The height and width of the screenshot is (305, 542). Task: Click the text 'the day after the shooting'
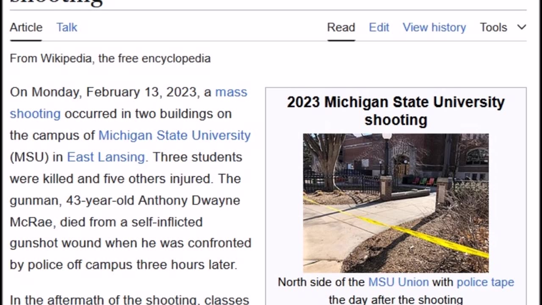396,299
